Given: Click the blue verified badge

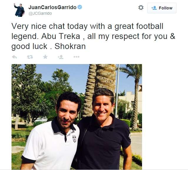Looking at the screenshot, I should coord(80,7).
